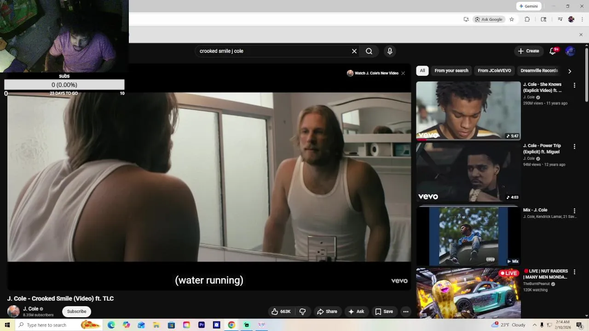Open NUT RAIDERS live stream thumbnail
Screen dimensions: 589x331
468,293
